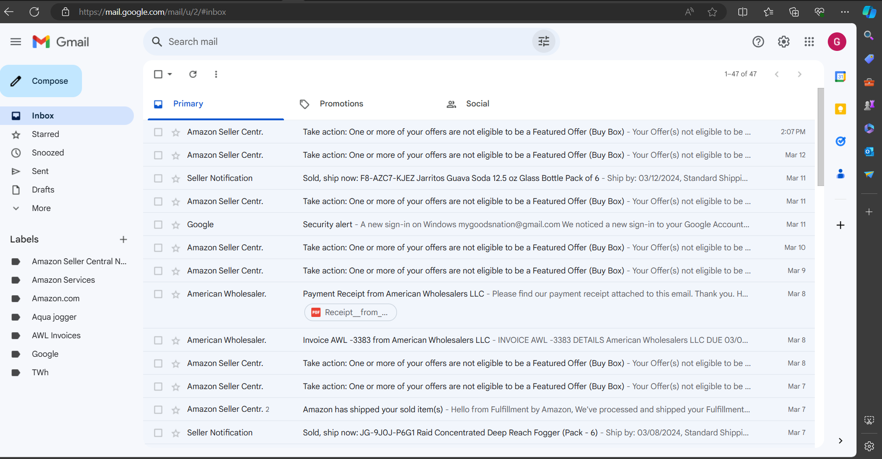Check the Select all checkbox
The height and width of the screenshot is (459, 882).
click(x=158, y=74)
